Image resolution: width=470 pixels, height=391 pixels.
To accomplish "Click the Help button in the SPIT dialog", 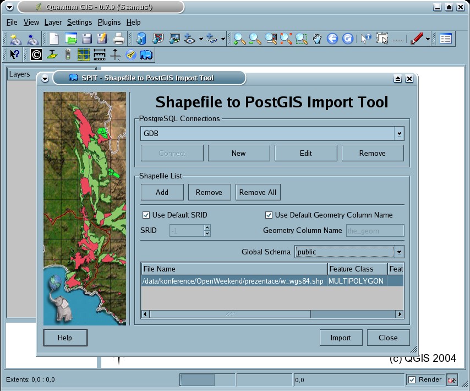I will point(65,338).
